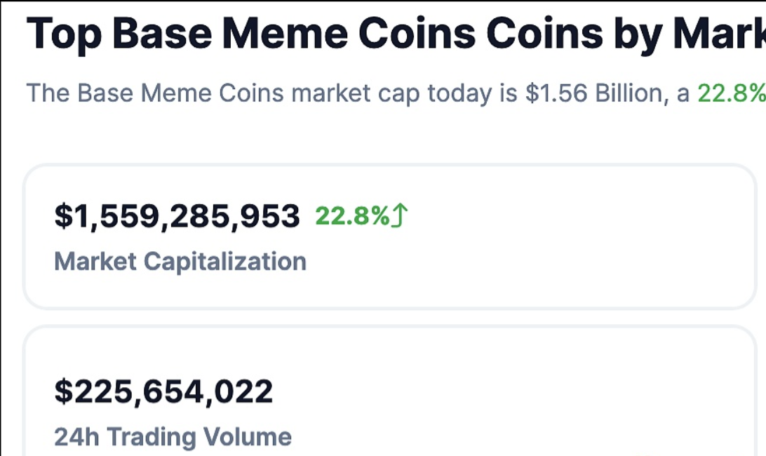The width and height of the screenshot is (766, 456).
Task: Click 'The Base Meme Coins' at summary start
Action: [154, 93]
